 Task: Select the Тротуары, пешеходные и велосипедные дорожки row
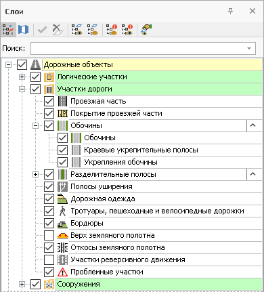[165, 211]
